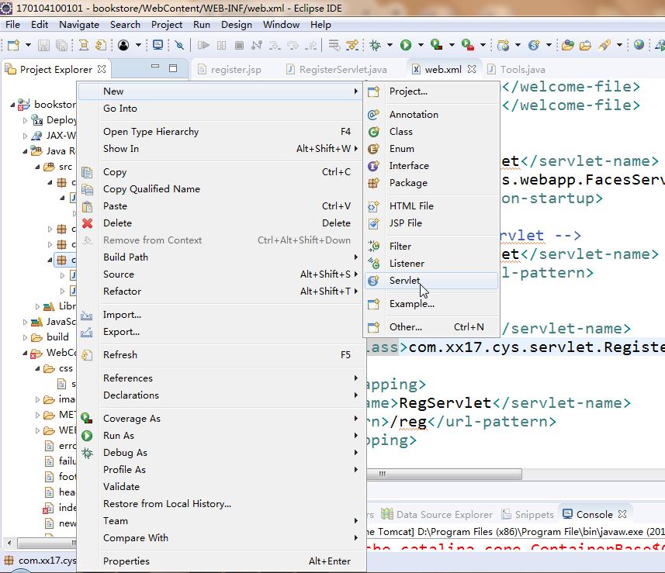Minimize the Project Explorer view
This screenshot has width=665, height=573.
[x=155, y=67]
